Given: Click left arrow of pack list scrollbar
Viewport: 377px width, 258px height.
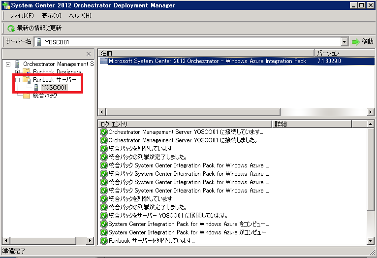Looking at the screenshot, I should (x=102, y=112).
